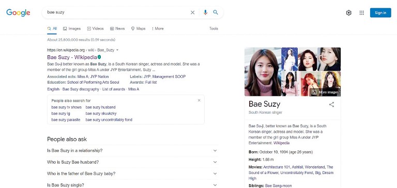397x188 pixels.
Task: Share the Bae Suzy knowledge panel
Action: pos(331,104)
